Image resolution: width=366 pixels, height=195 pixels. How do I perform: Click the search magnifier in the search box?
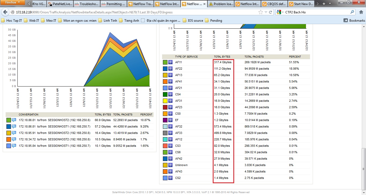[x=352, y=12]
